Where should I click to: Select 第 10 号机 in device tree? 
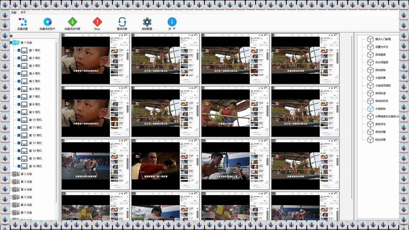(35, 120)
